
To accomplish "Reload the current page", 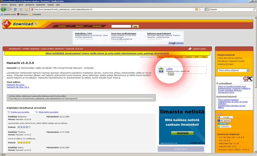I will [15, 9].
